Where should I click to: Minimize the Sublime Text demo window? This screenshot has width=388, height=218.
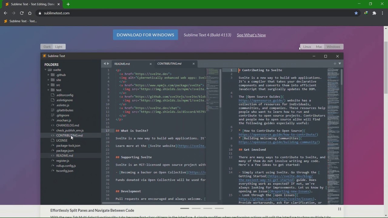[x=314, y=56]
